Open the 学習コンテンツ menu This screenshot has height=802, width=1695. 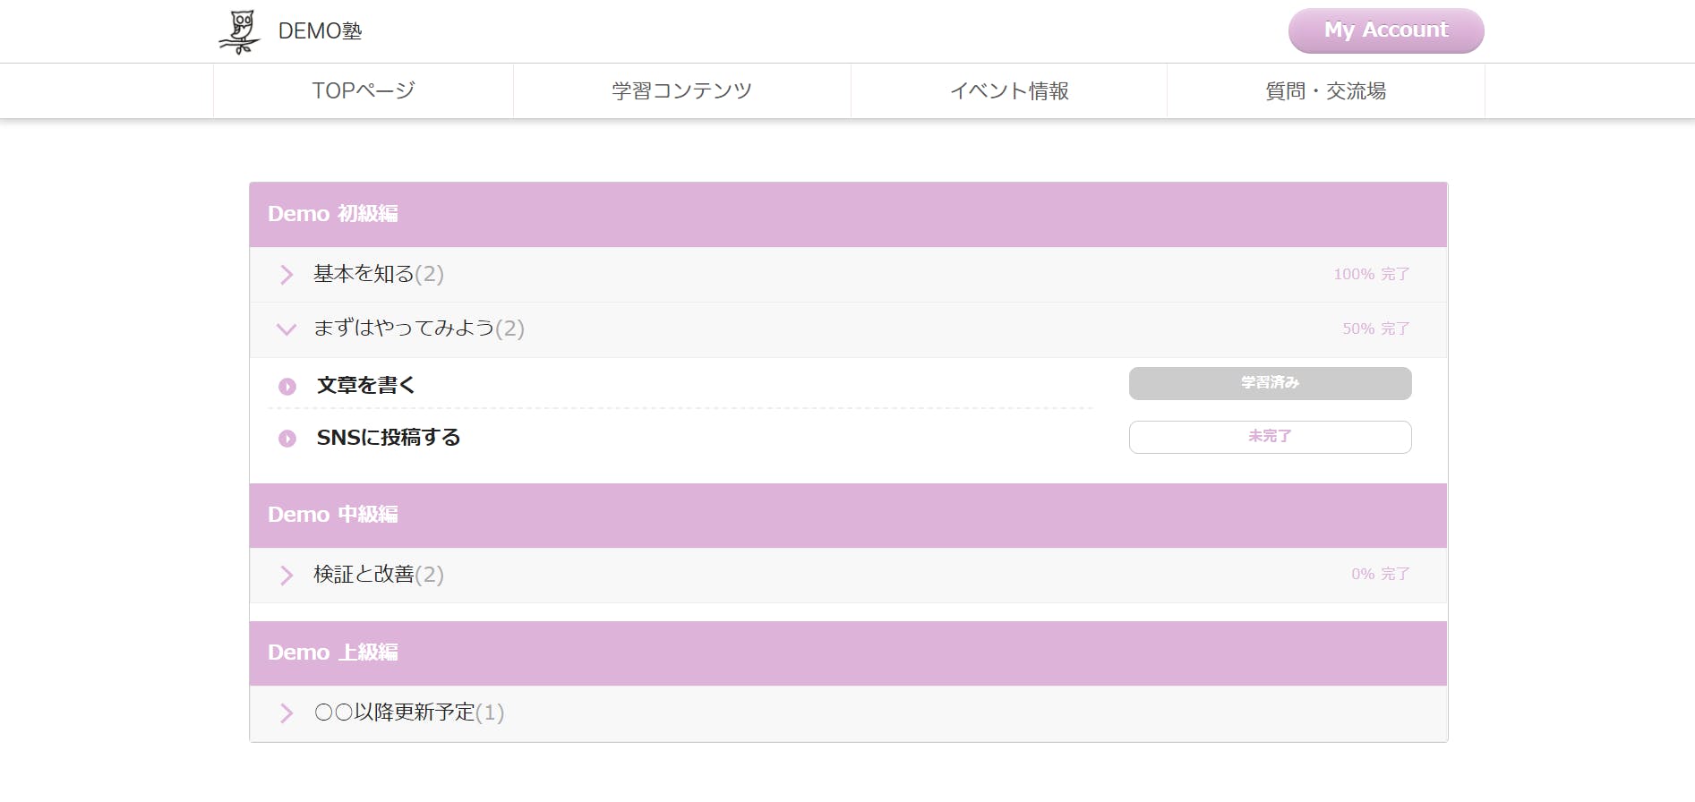point(682,90)
